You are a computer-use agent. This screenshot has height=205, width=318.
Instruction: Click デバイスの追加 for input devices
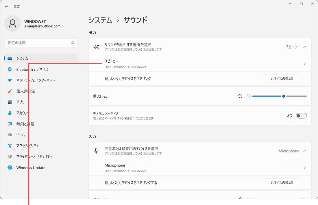point(281,182)
